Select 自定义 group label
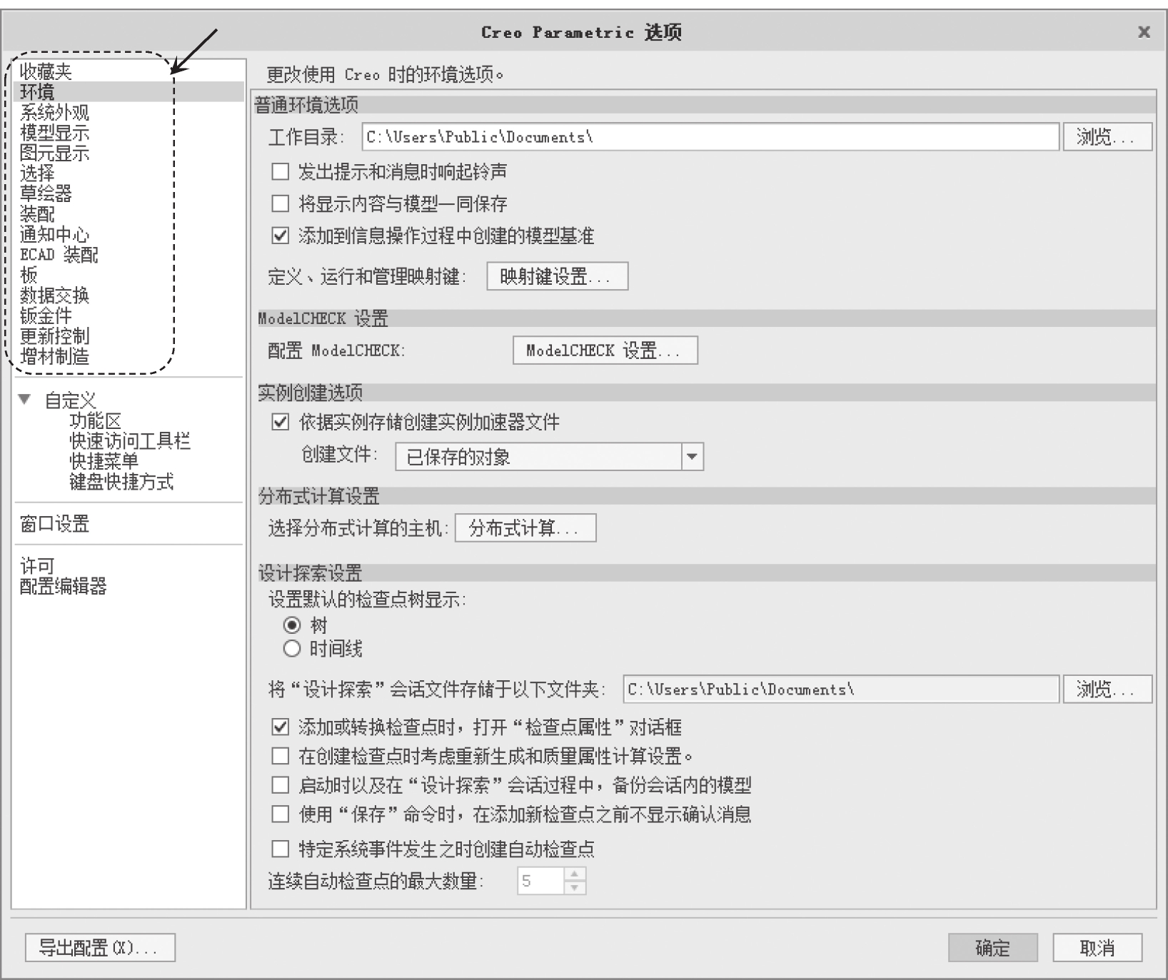1168x980 pixels. click(x=70, y=400)
